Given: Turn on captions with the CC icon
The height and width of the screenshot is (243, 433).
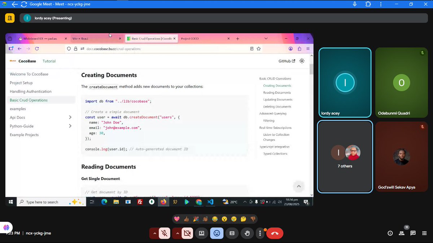Looking at the screenshot, I should pos(232,233).
